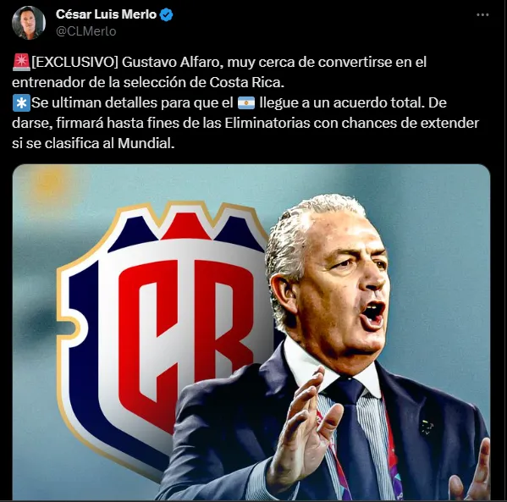
Task: Click the word Eliminatorias in the tweet
Action: point(267,124)
